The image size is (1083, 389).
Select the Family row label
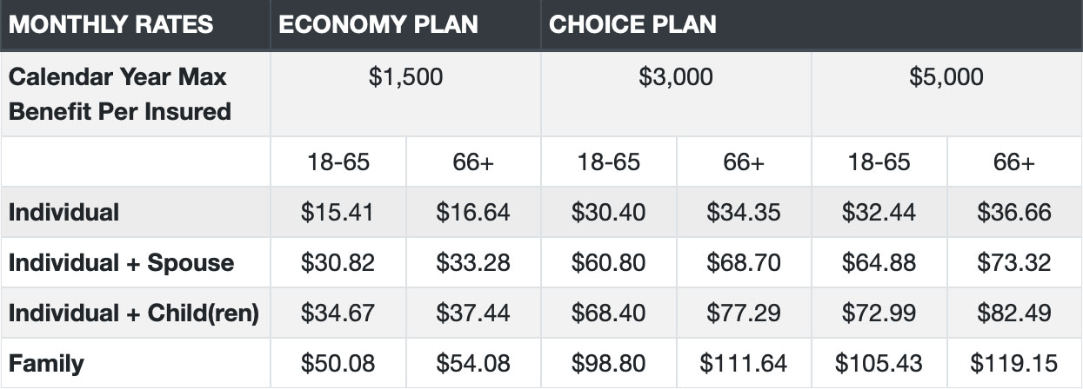point(46,362)
